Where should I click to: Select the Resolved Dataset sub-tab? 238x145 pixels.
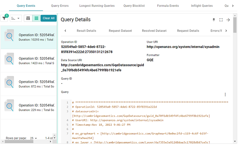click(x=154, y=31)
